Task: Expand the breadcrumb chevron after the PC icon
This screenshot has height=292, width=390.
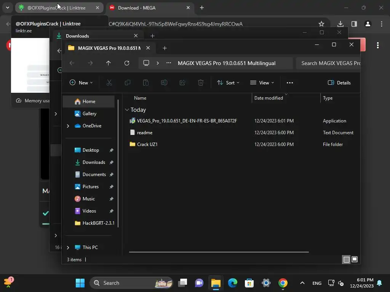Action: tap(158, 63)
